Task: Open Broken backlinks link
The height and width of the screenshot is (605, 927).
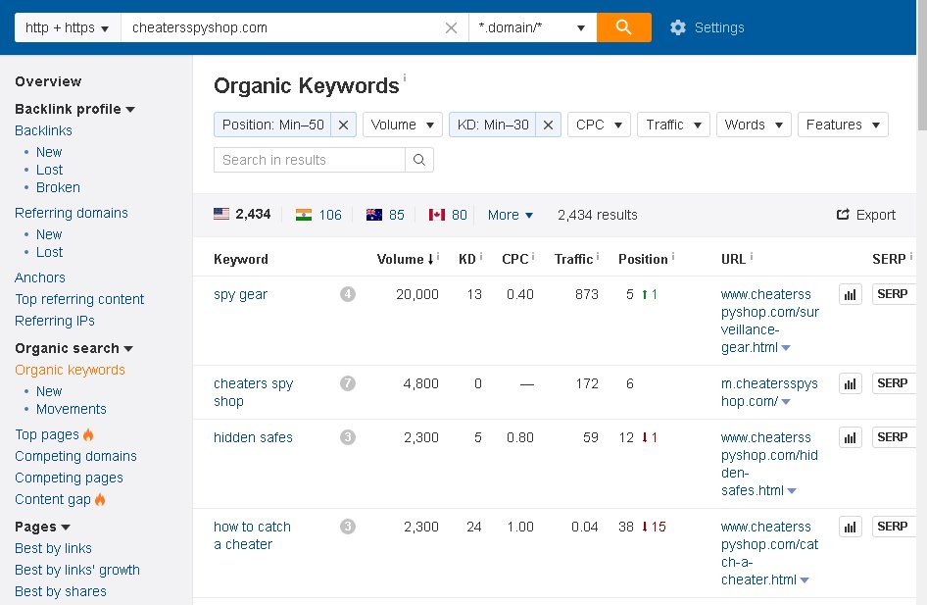Action: pyautogui.click(x=58, y=187)
